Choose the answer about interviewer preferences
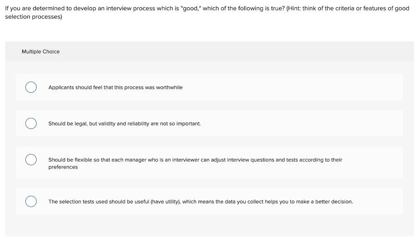Viewport: 420px width, 240px height. coord(195,160)
